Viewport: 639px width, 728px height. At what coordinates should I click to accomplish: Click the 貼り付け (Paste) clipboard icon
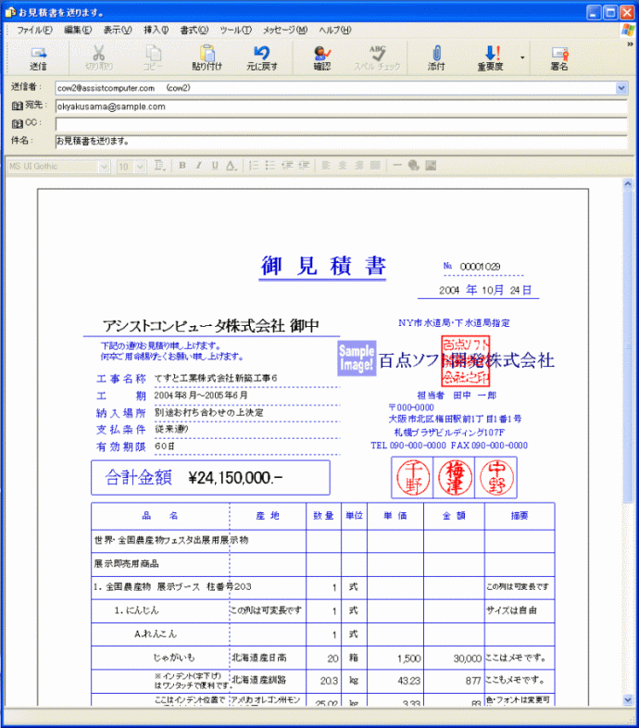pyautogui.click(x=207, y=53)
